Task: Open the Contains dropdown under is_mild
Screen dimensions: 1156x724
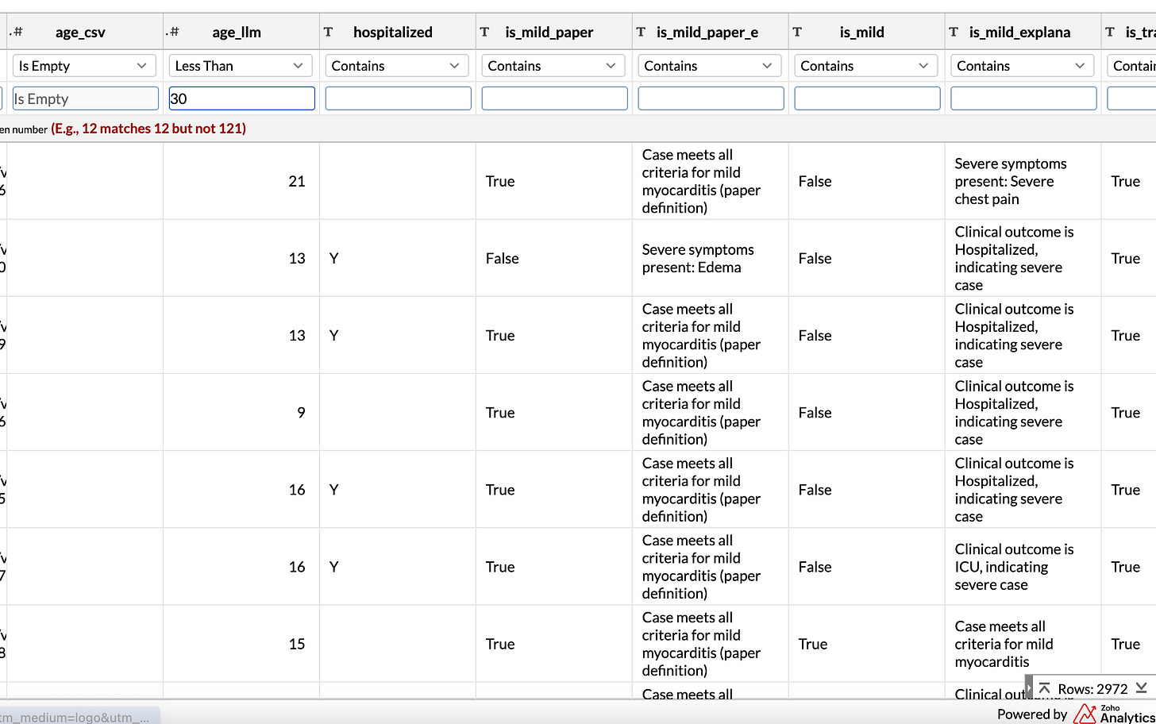Action: pos(865,66)
